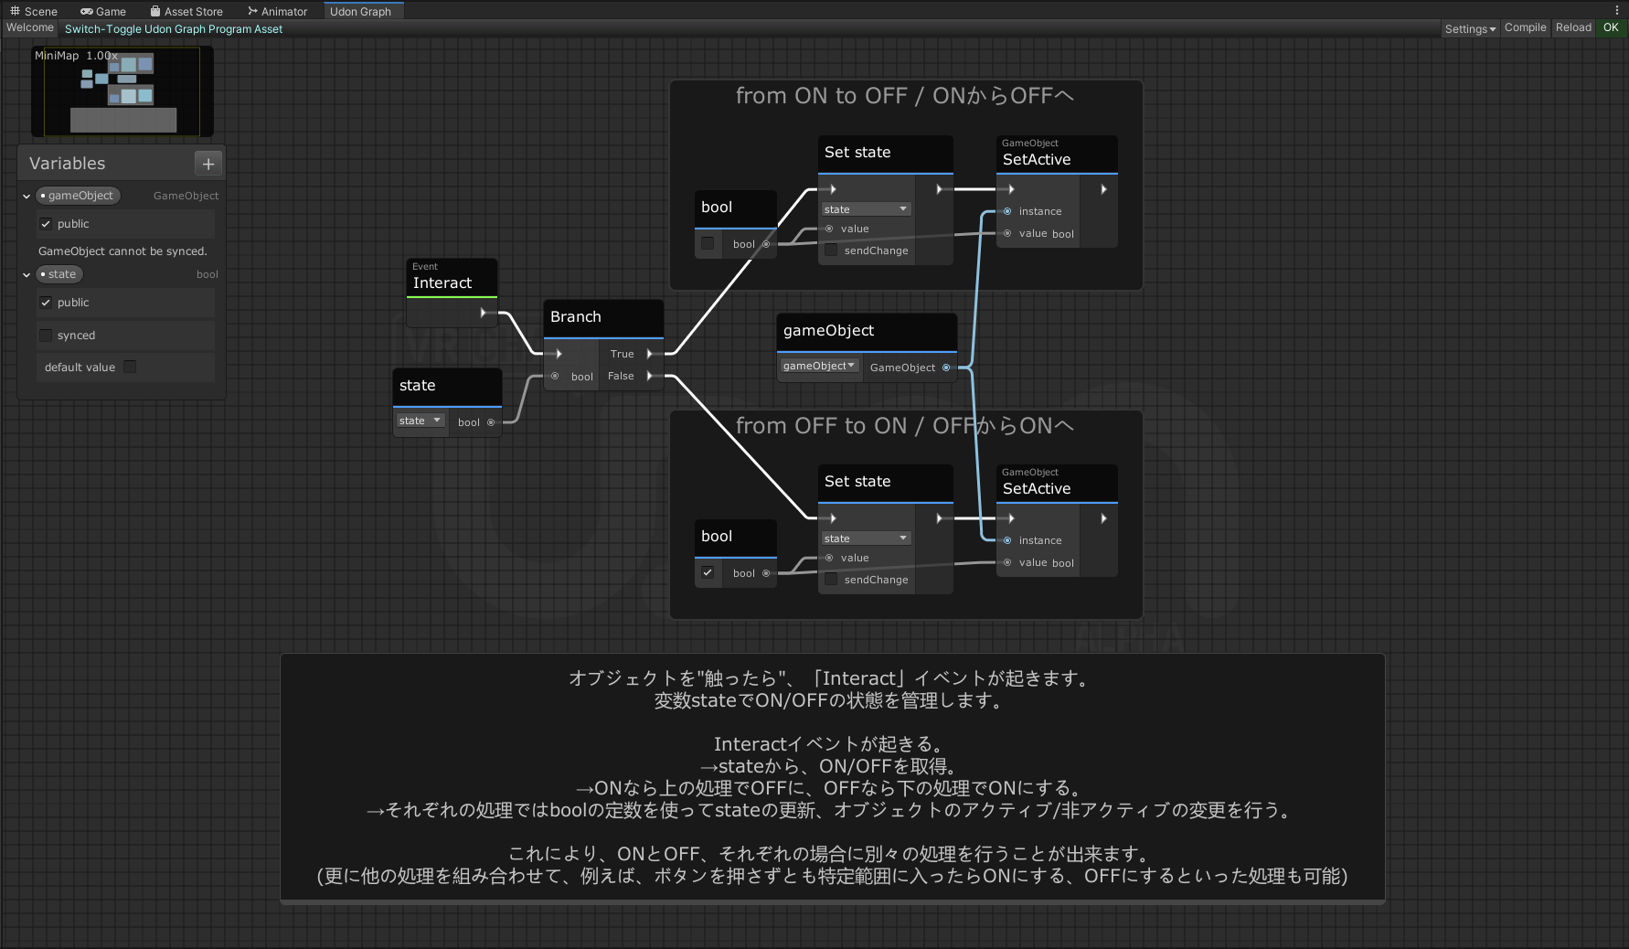The width and height of the screenshot is (1629, 949).
Task: Click the bool output pin on state node
Action: (x=491, y=421)
